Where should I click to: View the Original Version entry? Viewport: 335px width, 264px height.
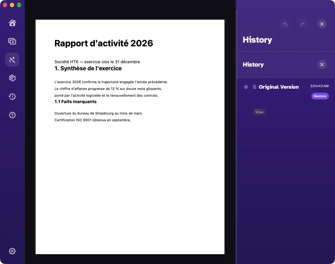click(x=259, y=112)
